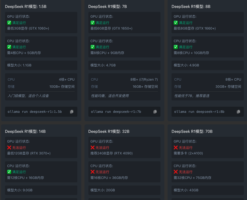Click the red cross in 70B CPU status
Image resolution: width=247 pixels, height=200 pixels.
pyautogui.click(x=176, y=172)
